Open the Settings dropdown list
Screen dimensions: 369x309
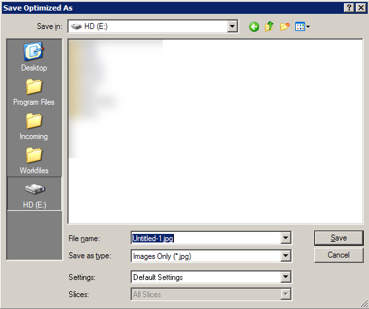(x=285, y=277)
